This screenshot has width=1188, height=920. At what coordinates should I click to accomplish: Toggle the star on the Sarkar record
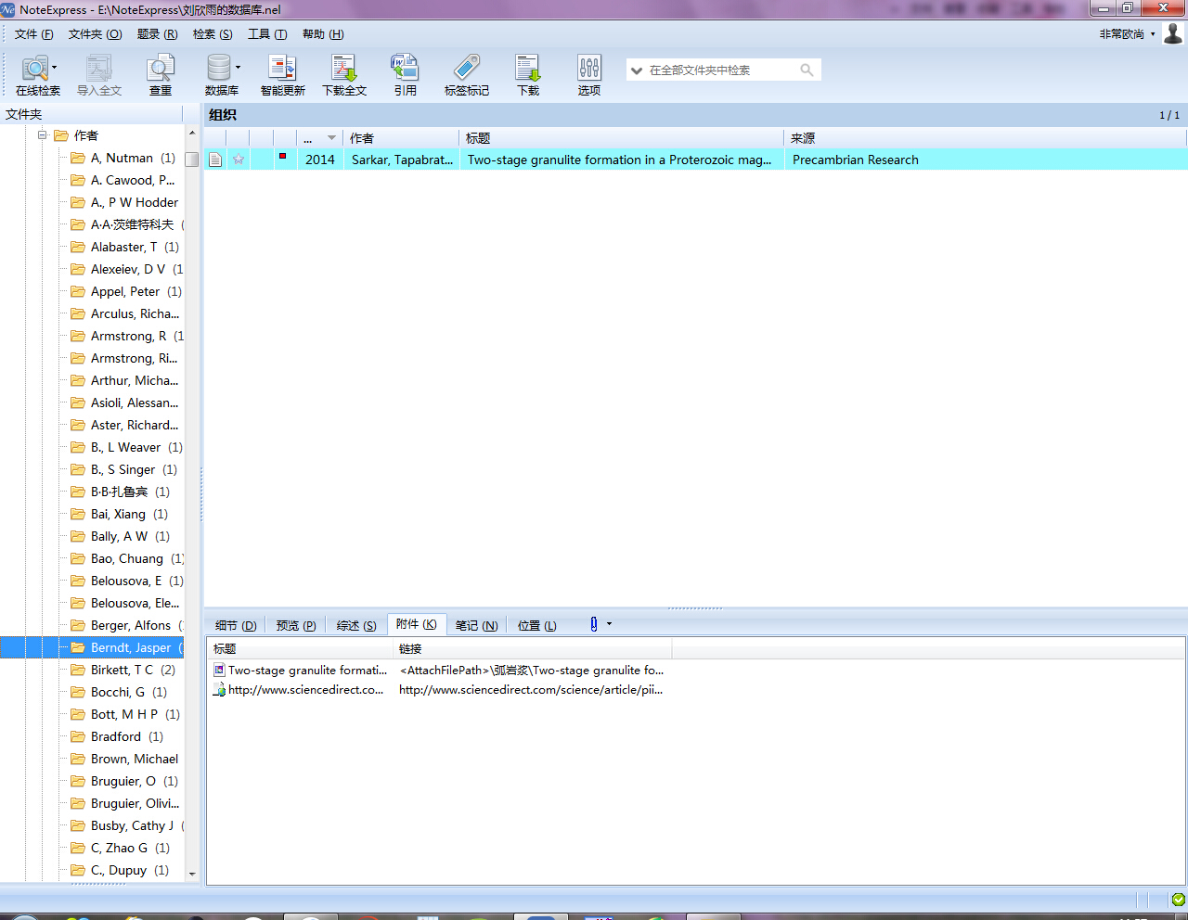[x=239, y=160]
